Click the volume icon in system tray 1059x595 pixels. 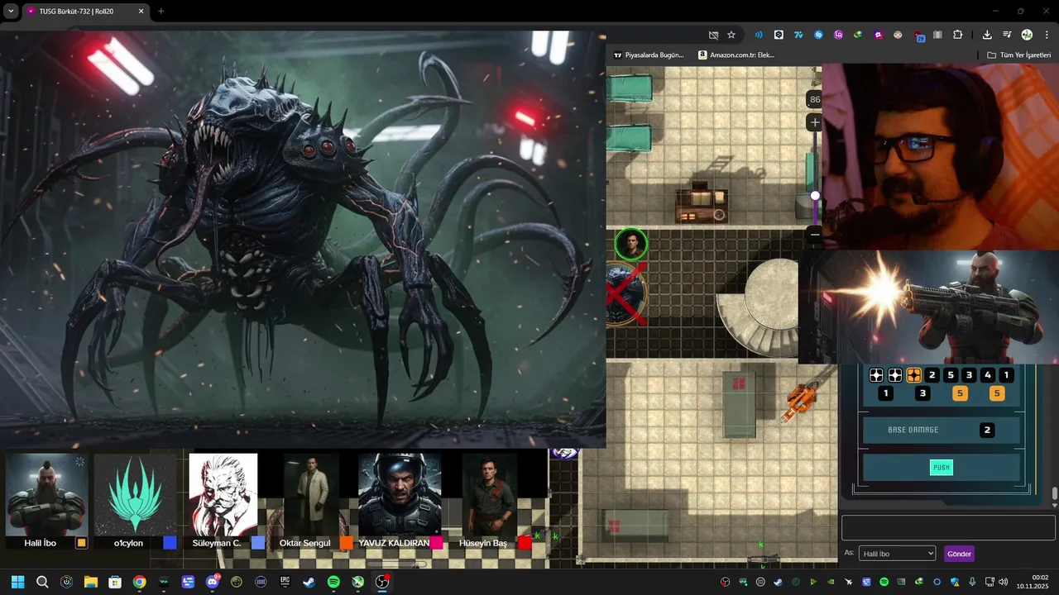click(x=1003, y=582)
